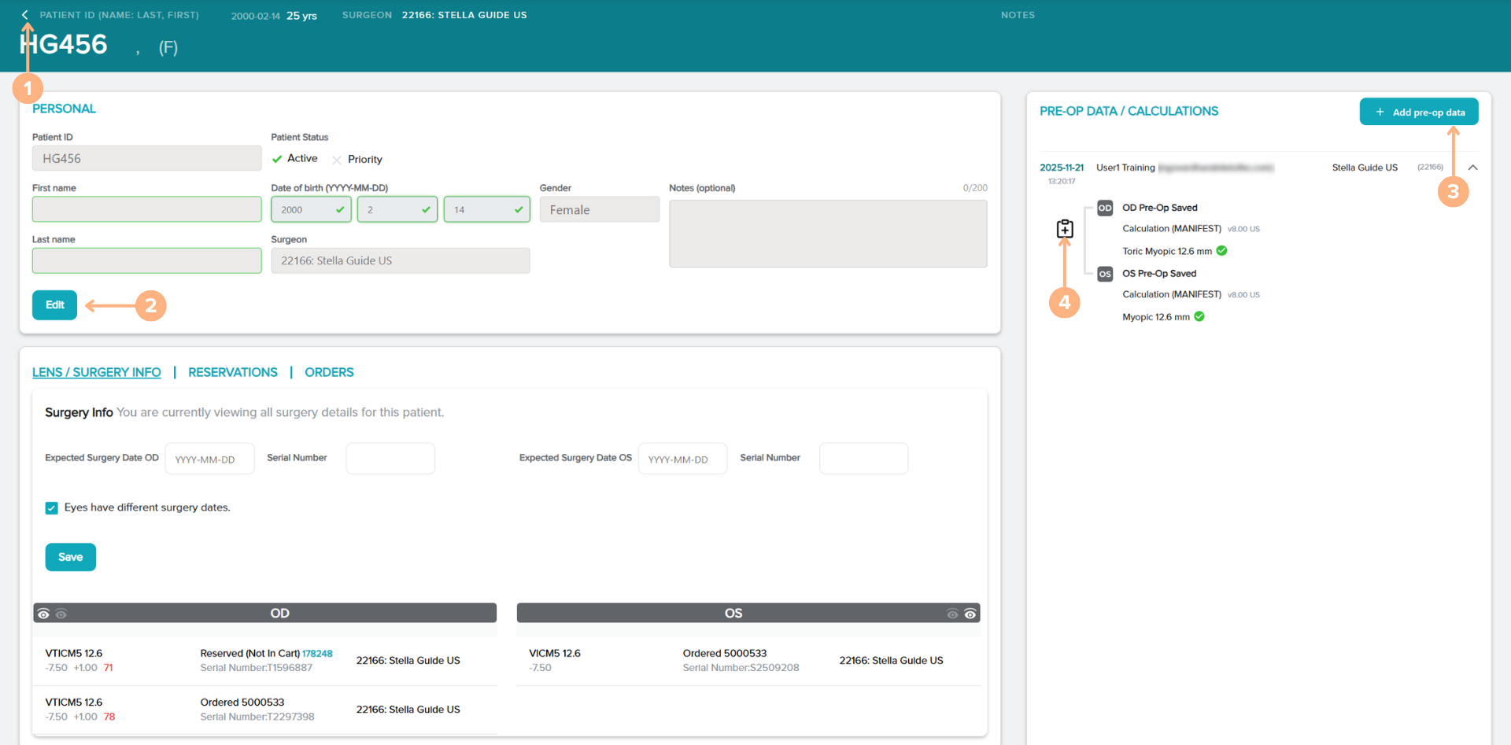Click green checkmark next to Myopic 12.6 mm
Viewport: 1511px width, 745px height.
(1199, 316)
